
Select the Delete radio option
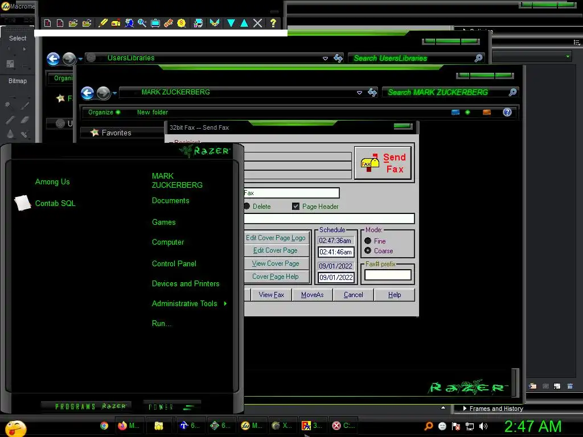click(x=247, y=206)
